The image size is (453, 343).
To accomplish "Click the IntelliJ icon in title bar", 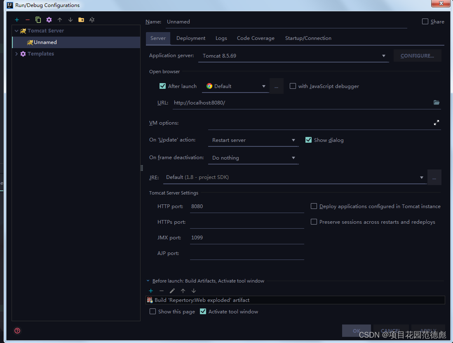I will tap(10, 5).
